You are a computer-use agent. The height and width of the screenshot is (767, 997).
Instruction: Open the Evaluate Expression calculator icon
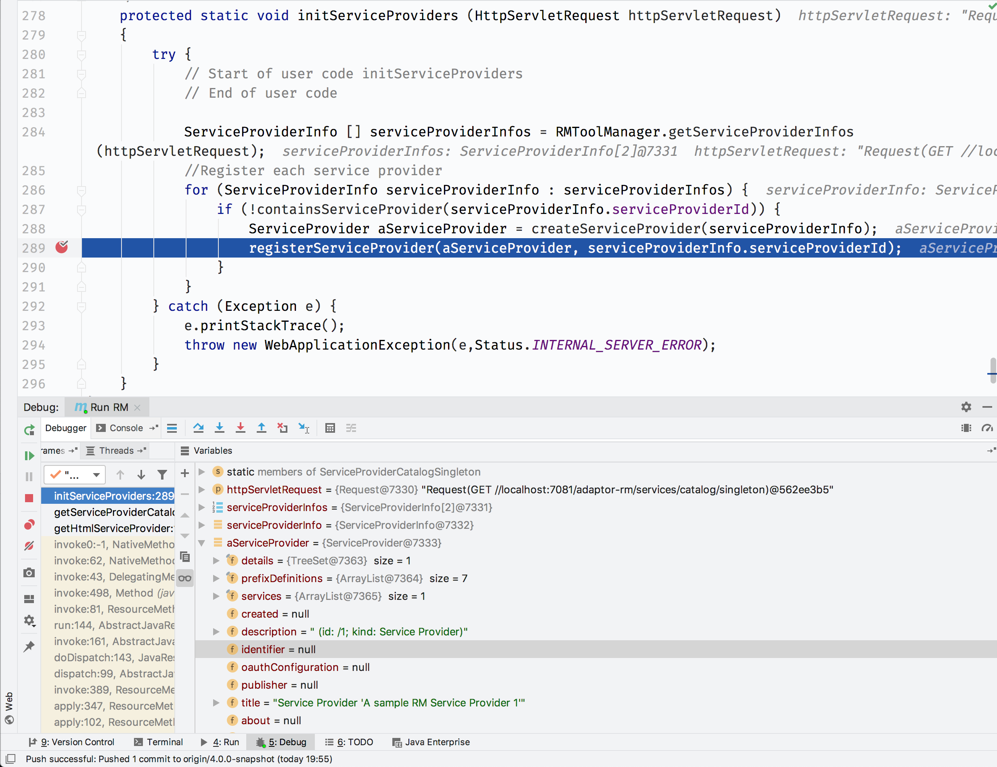pyautogui.click(x=330, y=428)
